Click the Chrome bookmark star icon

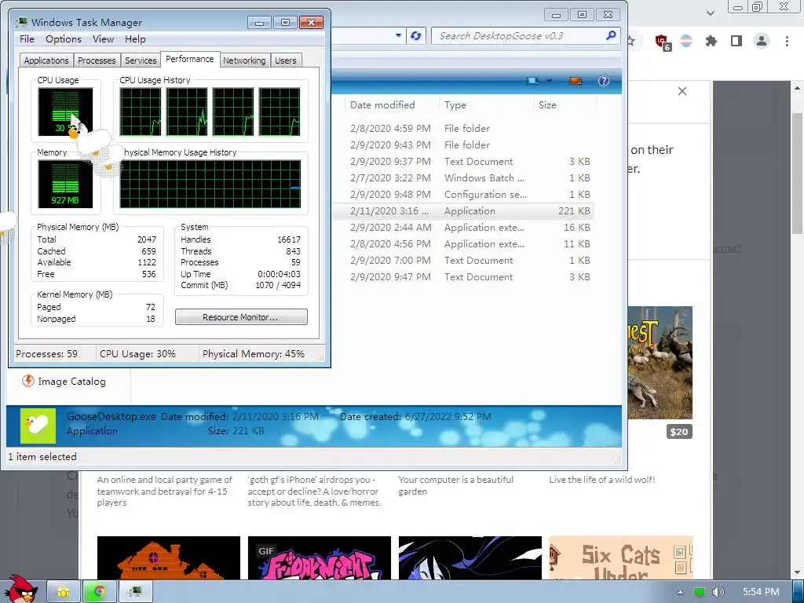click(630, 41)
